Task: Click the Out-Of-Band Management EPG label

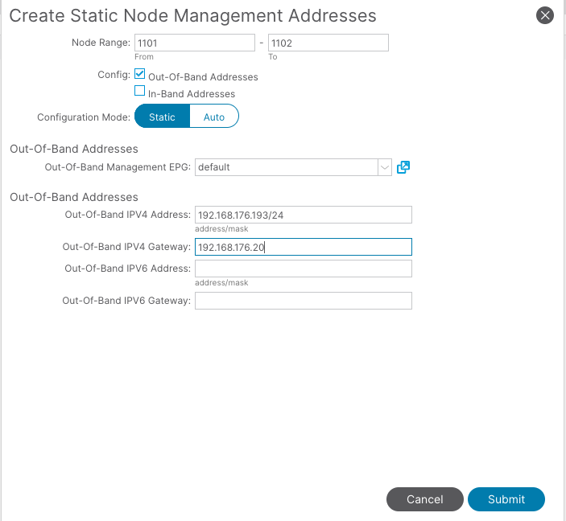Action: pos(118,167)
